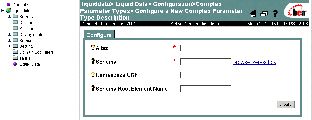Collapse the liquiddata domain tree node

(3, 11)
